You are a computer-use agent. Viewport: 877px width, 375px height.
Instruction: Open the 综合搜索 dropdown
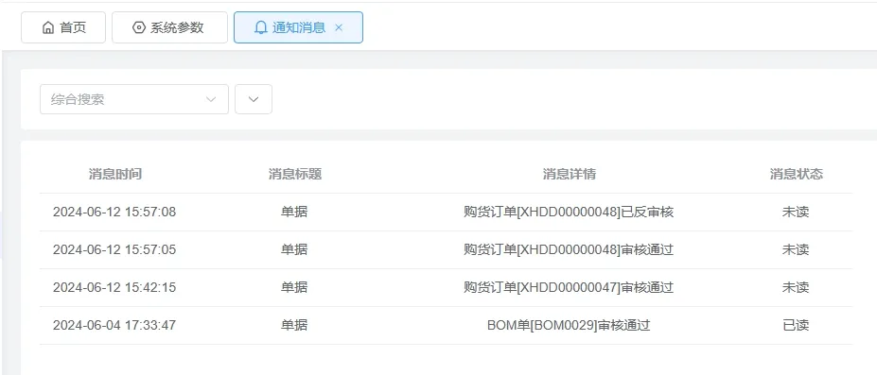coord(134,99)
